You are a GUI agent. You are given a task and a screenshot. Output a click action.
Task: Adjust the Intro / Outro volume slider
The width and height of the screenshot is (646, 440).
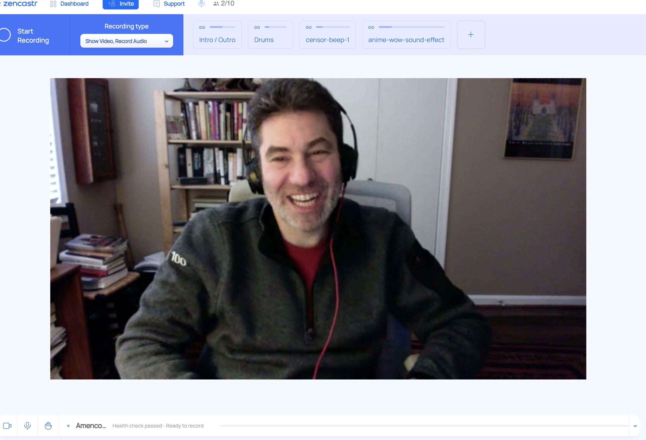click(x=222, y=27)
